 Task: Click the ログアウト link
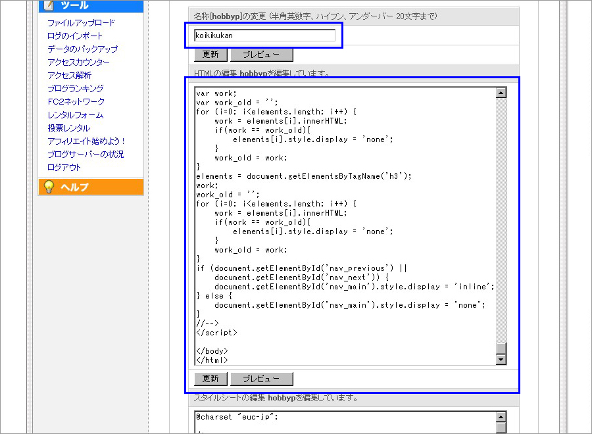pos(64,168)
